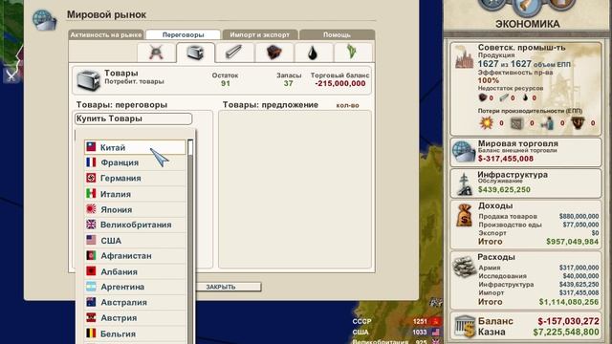Open the Доходы panel
Screen dimensions: 612x344
pyautogui.click(x=526, y=225)
